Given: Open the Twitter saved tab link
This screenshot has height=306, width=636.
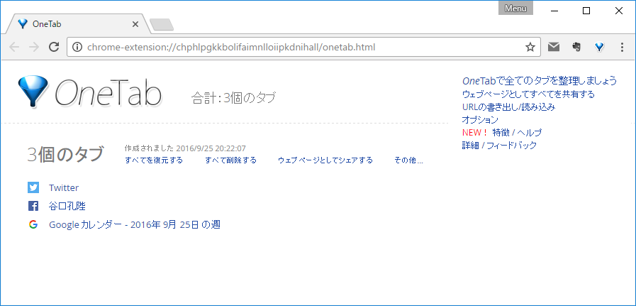Looking at the screenshot, I should [64, 188].
